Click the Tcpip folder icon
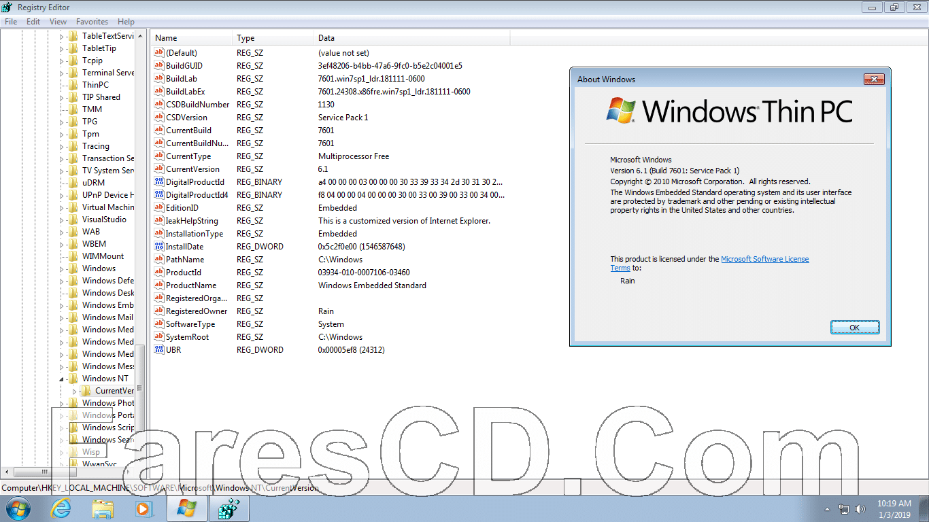Viewport: 929px width, 522px height. coord(73,60)
